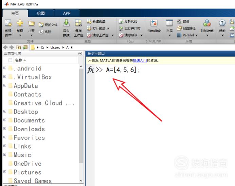
Task: Expand the Documents folder
Action: (x=5, y=120)
